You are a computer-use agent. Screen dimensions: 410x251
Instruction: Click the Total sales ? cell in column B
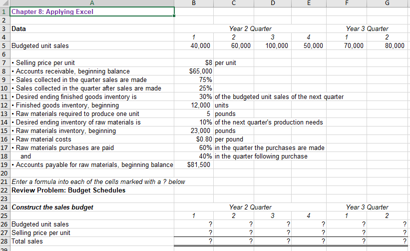194,241
